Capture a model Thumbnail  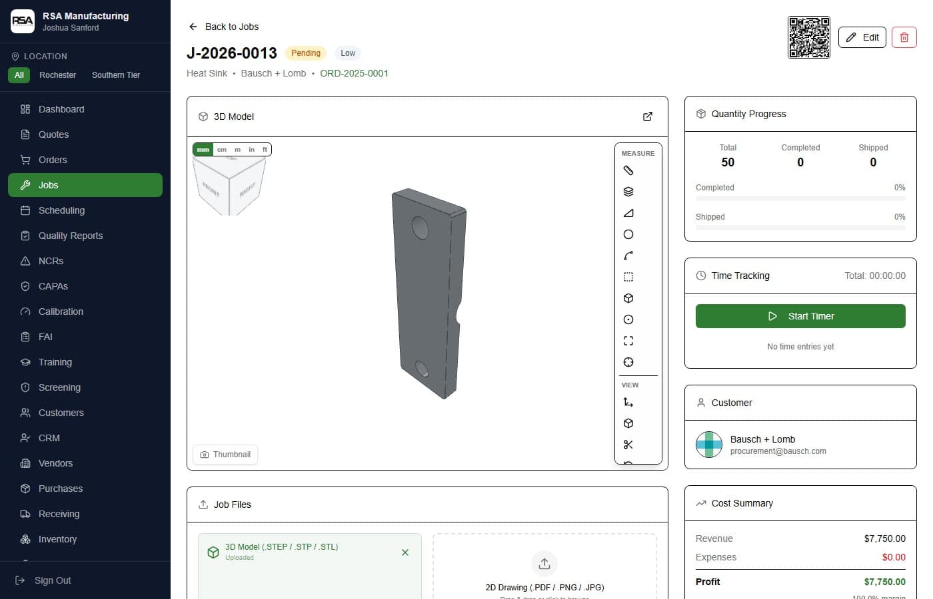[x=225, y=455]
